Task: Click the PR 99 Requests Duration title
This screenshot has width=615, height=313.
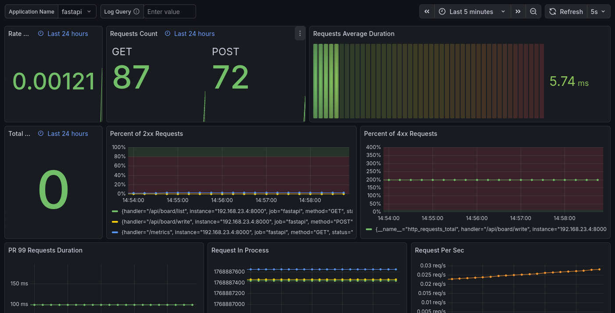Action: [x=45, y=250]
